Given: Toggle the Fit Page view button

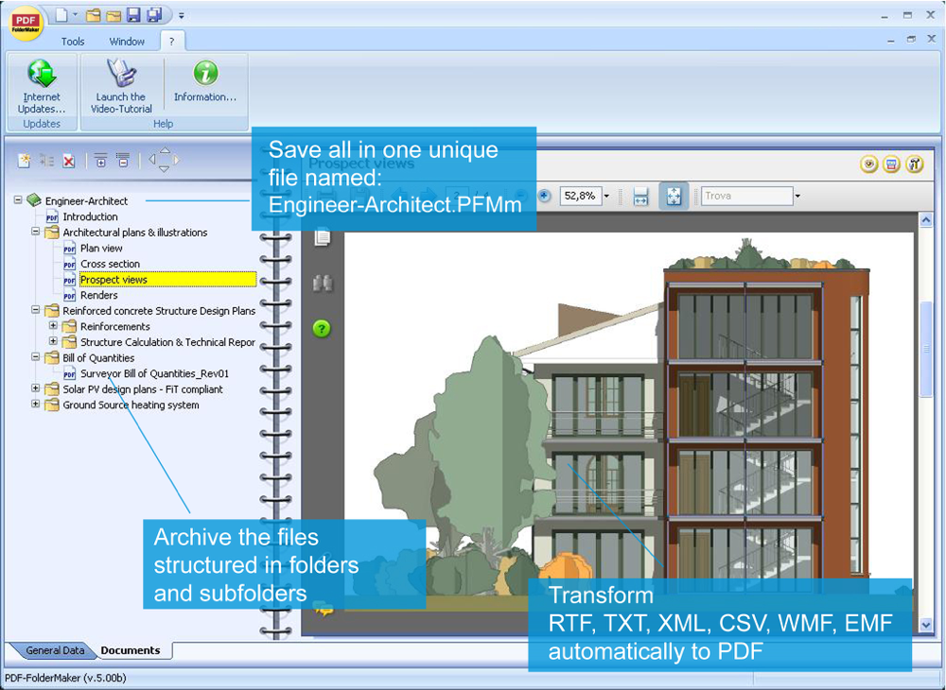Looking at the screenshot, I should pos(674,197).
